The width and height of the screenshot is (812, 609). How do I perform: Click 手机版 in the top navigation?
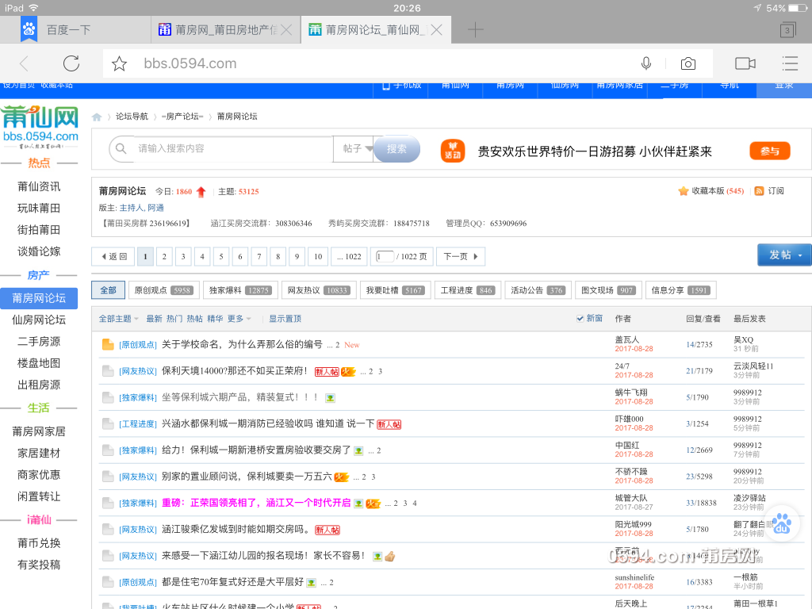tap(401, 85)
